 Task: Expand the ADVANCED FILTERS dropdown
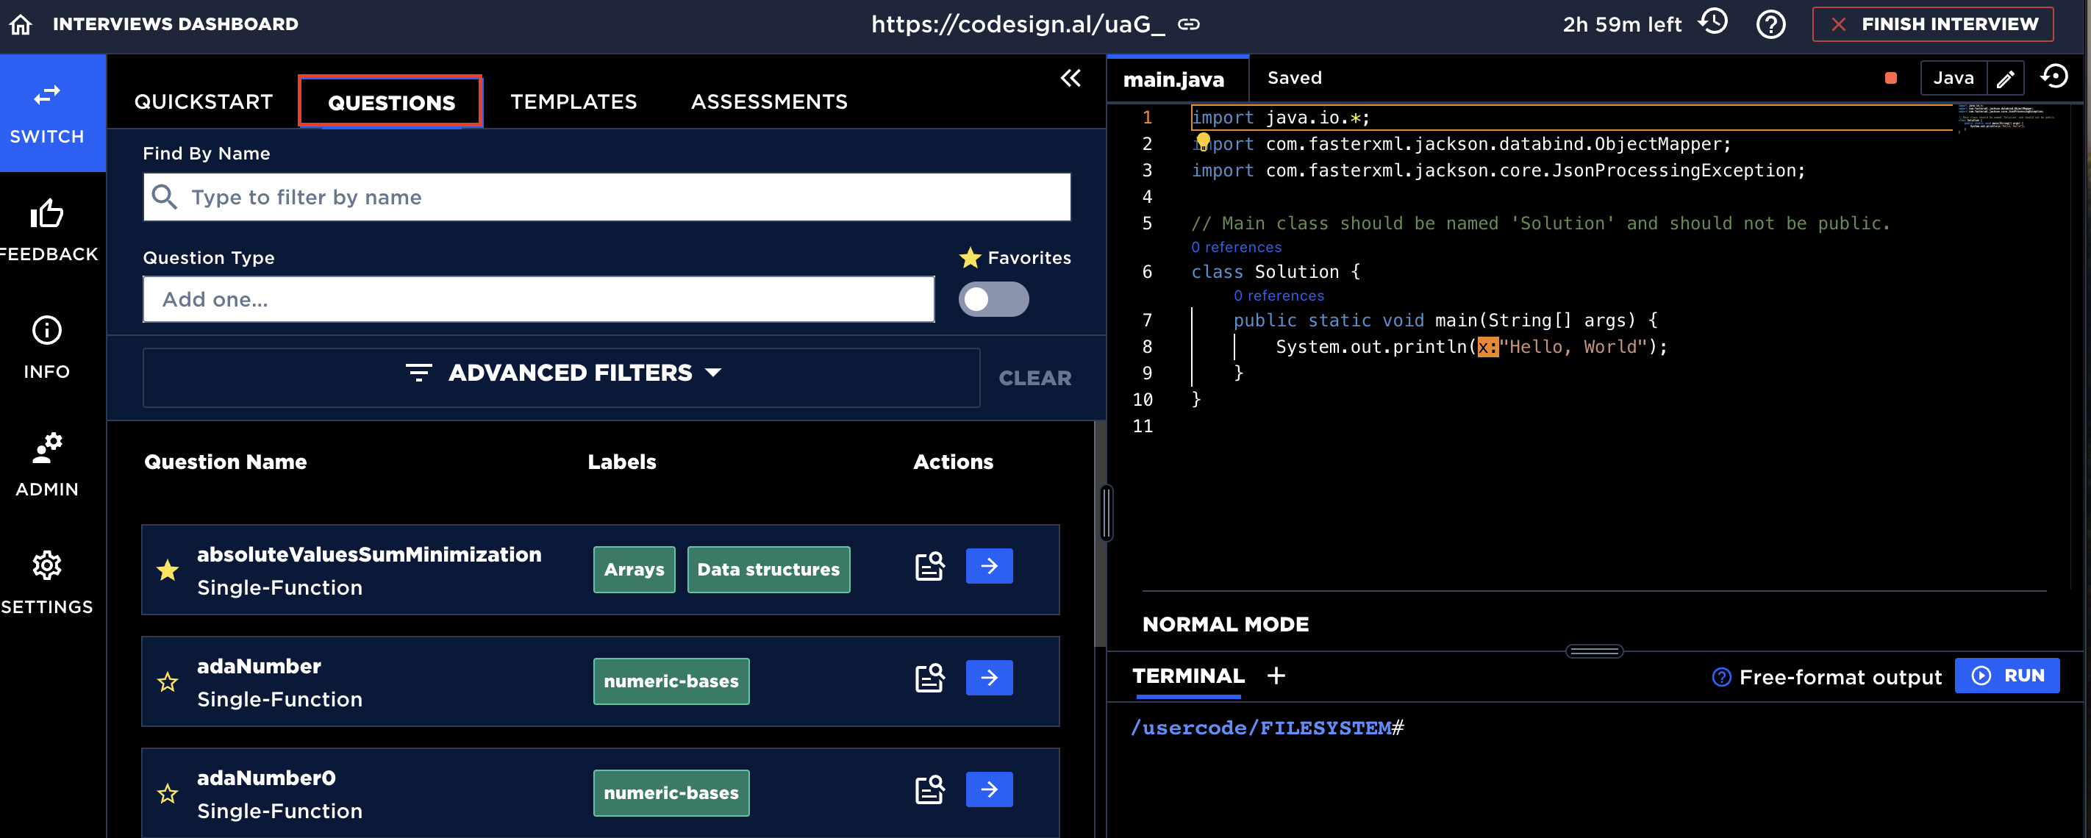pyautogui.click(x=562, y=378)
